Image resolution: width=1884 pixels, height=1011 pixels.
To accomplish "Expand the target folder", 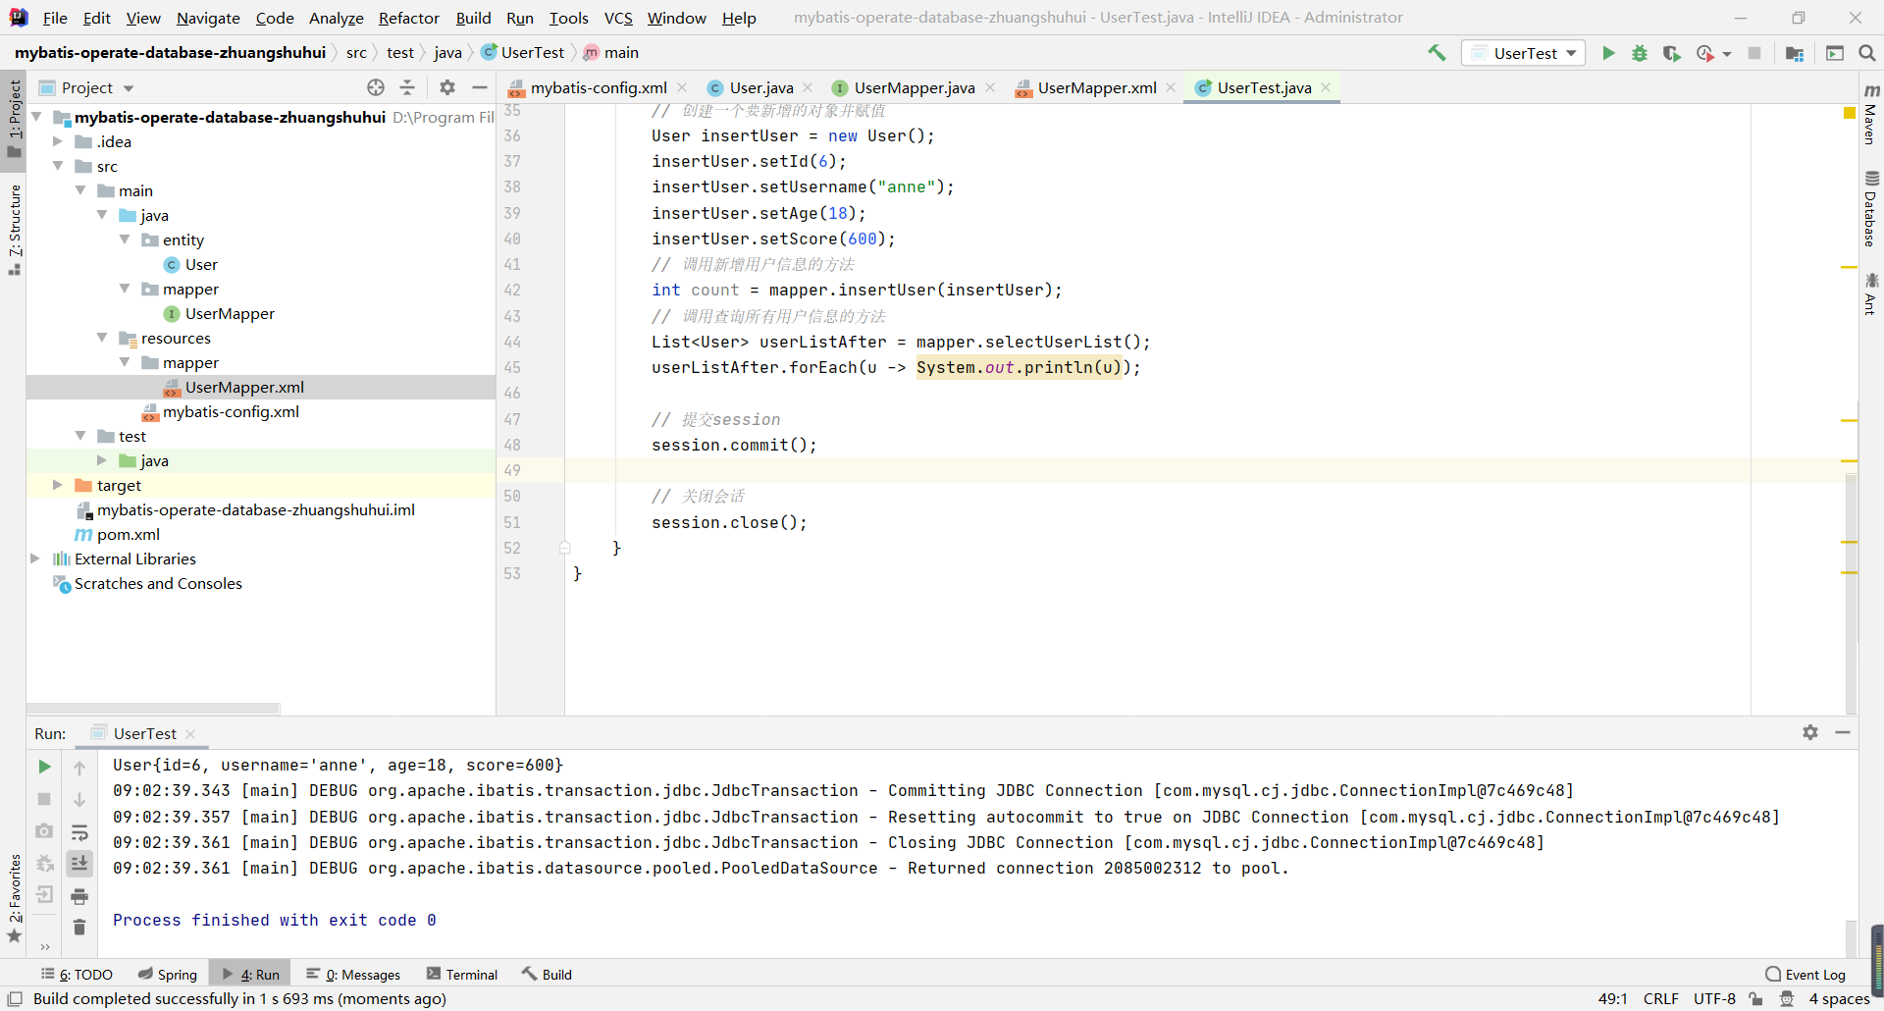I will (58, 485).
